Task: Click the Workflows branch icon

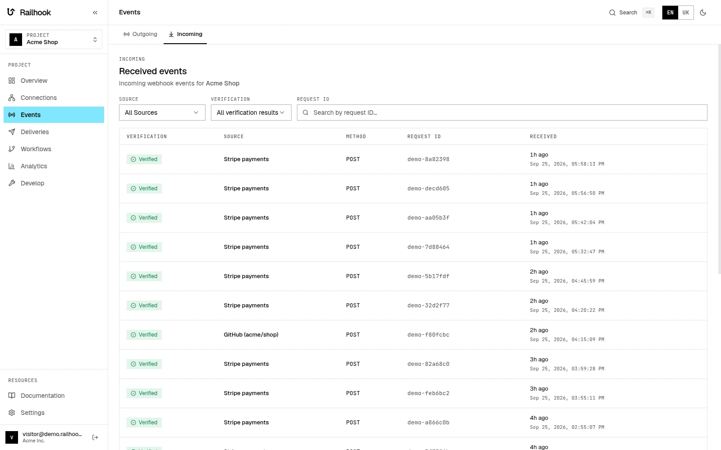Action: click(x=12, y=149)
